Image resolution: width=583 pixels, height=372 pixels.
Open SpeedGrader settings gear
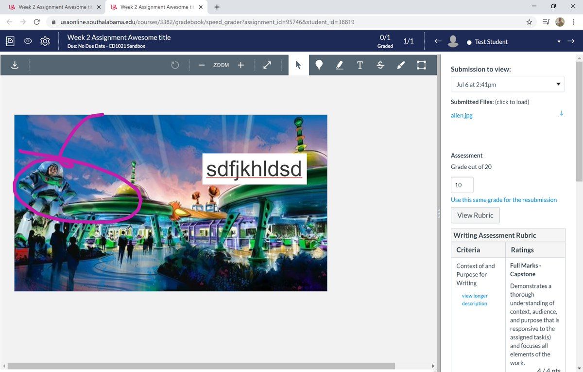click(45, 41)
